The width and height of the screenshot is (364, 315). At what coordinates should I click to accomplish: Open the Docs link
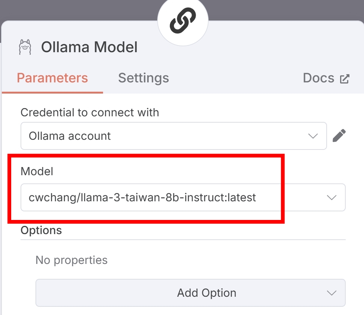(x=326, y=78)
